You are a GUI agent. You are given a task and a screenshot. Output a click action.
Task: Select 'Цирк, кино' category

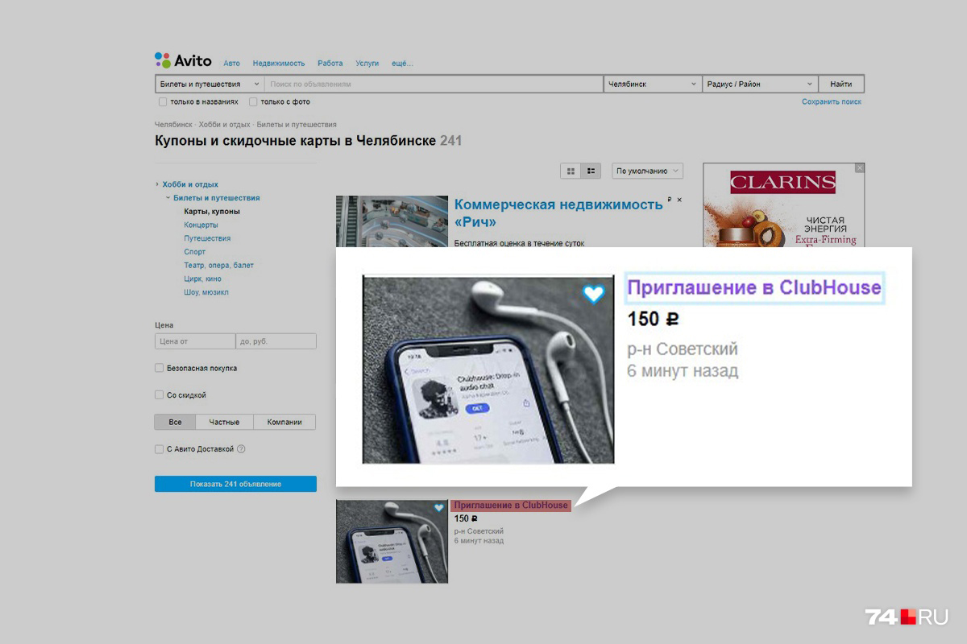coord(202,279)
